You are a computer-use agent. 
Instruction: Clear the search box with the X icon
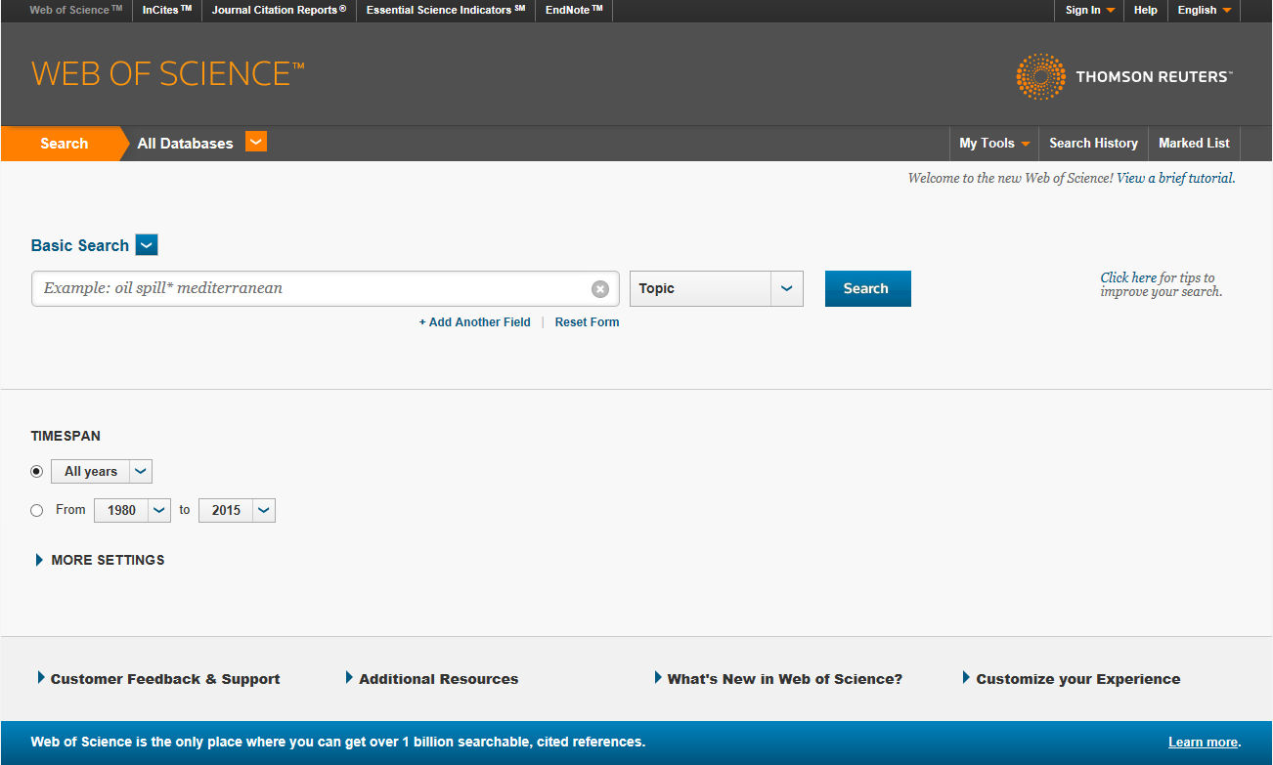pyautogui.click(x=600, y=289)
